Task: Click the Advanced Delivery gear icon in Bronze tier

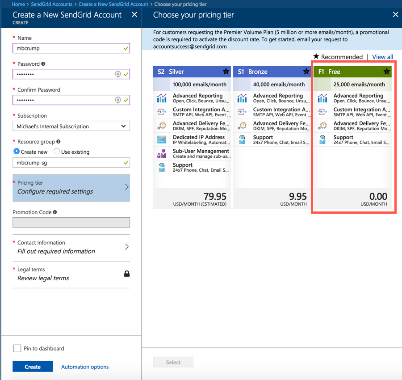Action: point(242,126)
